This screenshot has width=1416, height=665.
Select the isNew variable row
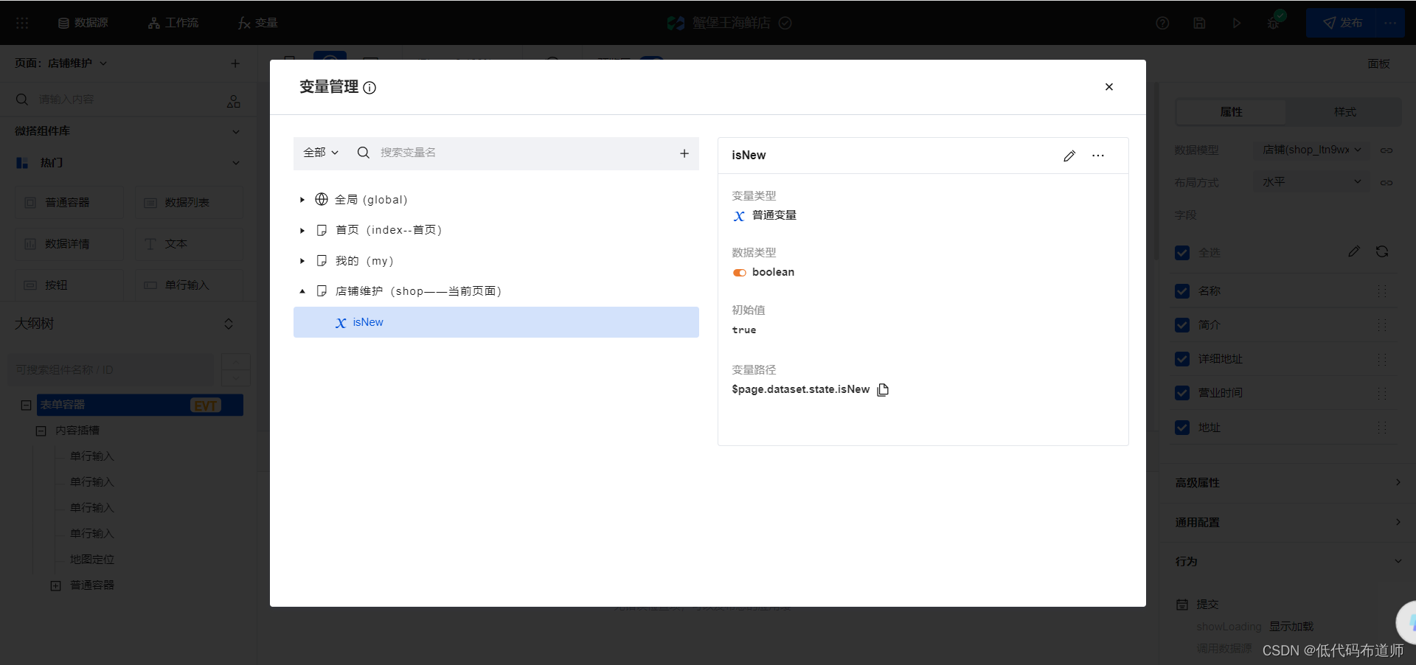pyautogui.click(x=496, y=322)
